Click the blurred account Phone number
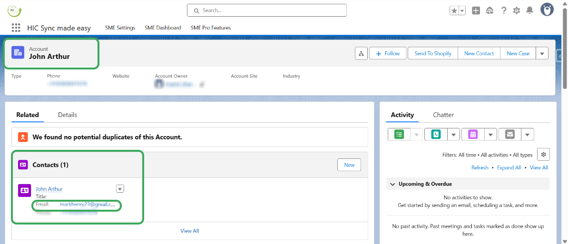Screen dimensions: 568x244 coord(68,84)
